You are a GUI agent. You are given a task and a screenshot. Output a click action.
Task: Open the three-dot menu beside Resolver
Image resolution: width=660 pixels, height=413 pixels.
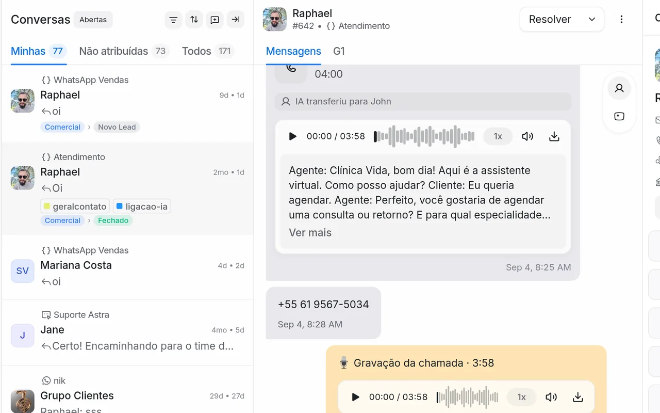[621, 19]
